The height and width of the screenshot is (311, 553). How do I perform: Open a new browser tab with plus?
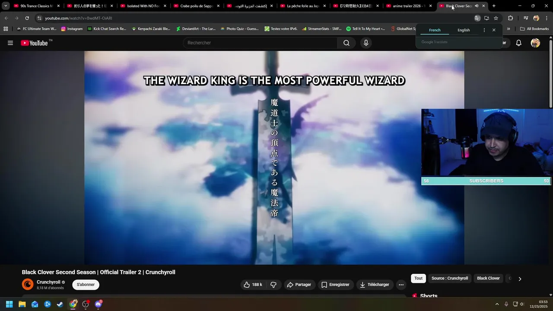tap(494, 6)
